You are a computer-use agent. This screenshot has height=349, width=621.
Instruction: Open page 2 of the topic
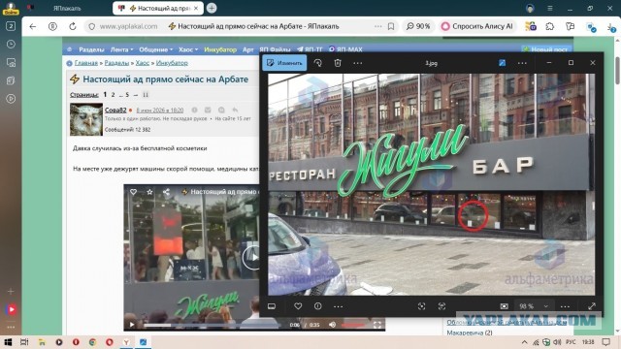pyautogui.click(x=113, y=95)
